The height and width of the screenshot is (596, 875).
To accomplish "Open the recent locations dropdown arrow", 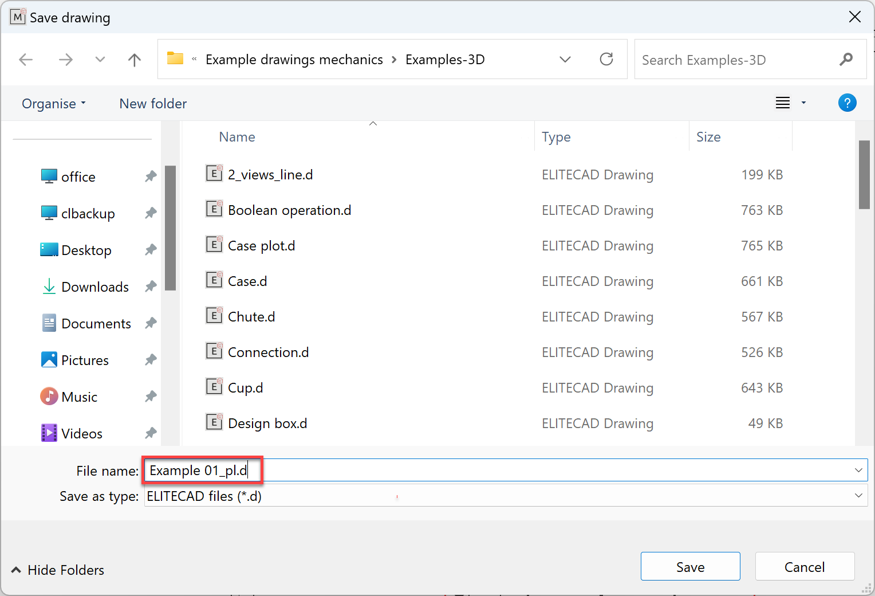I will pyautogui.click(x=100, y=60).
